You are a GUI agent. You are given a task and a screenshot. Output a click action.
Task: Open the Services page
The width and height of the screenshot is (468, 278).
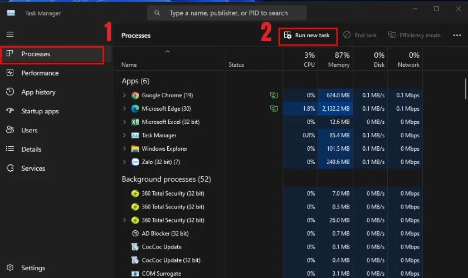pos(33,168)
